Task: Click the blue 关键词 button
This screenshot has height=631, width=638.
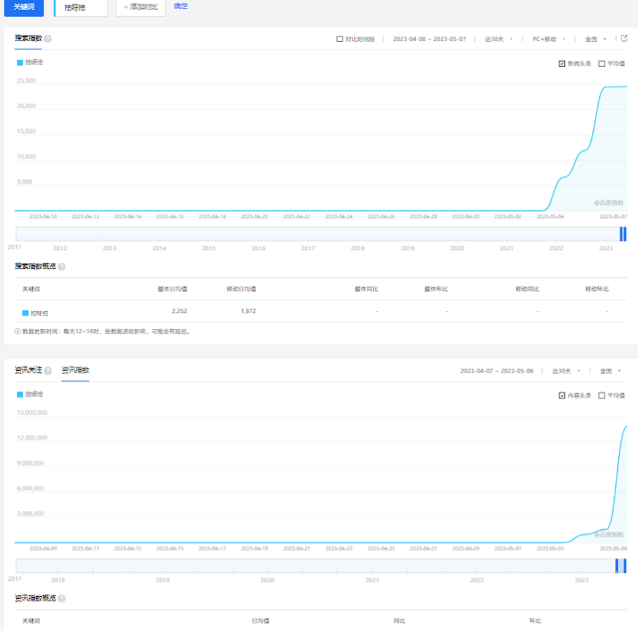Action: click(x=24, y=7)
